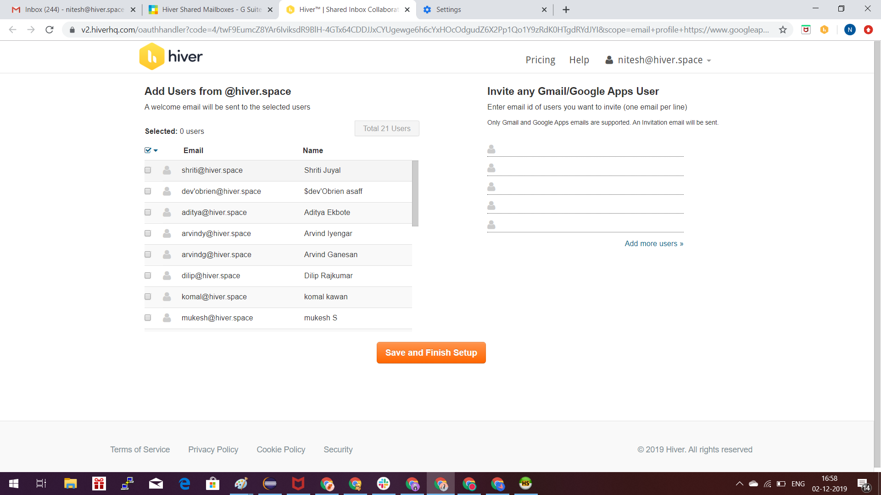Viewport: 881px width, 495px height.
Task: Click ENG language indicator in tray
Action: click(798, 484)
